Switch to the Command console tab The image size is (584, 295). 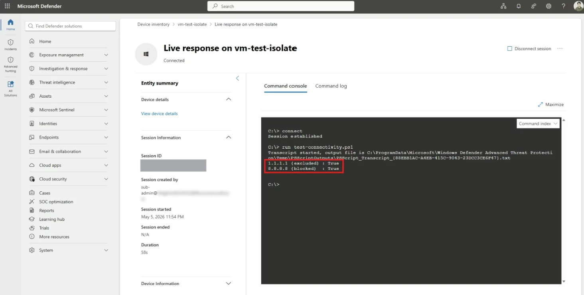pos(286,86)
